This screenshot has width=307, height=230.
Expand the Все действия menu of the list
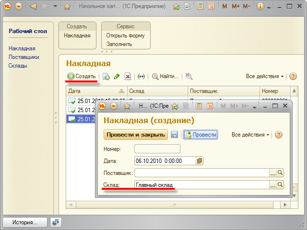pos(265,76)
